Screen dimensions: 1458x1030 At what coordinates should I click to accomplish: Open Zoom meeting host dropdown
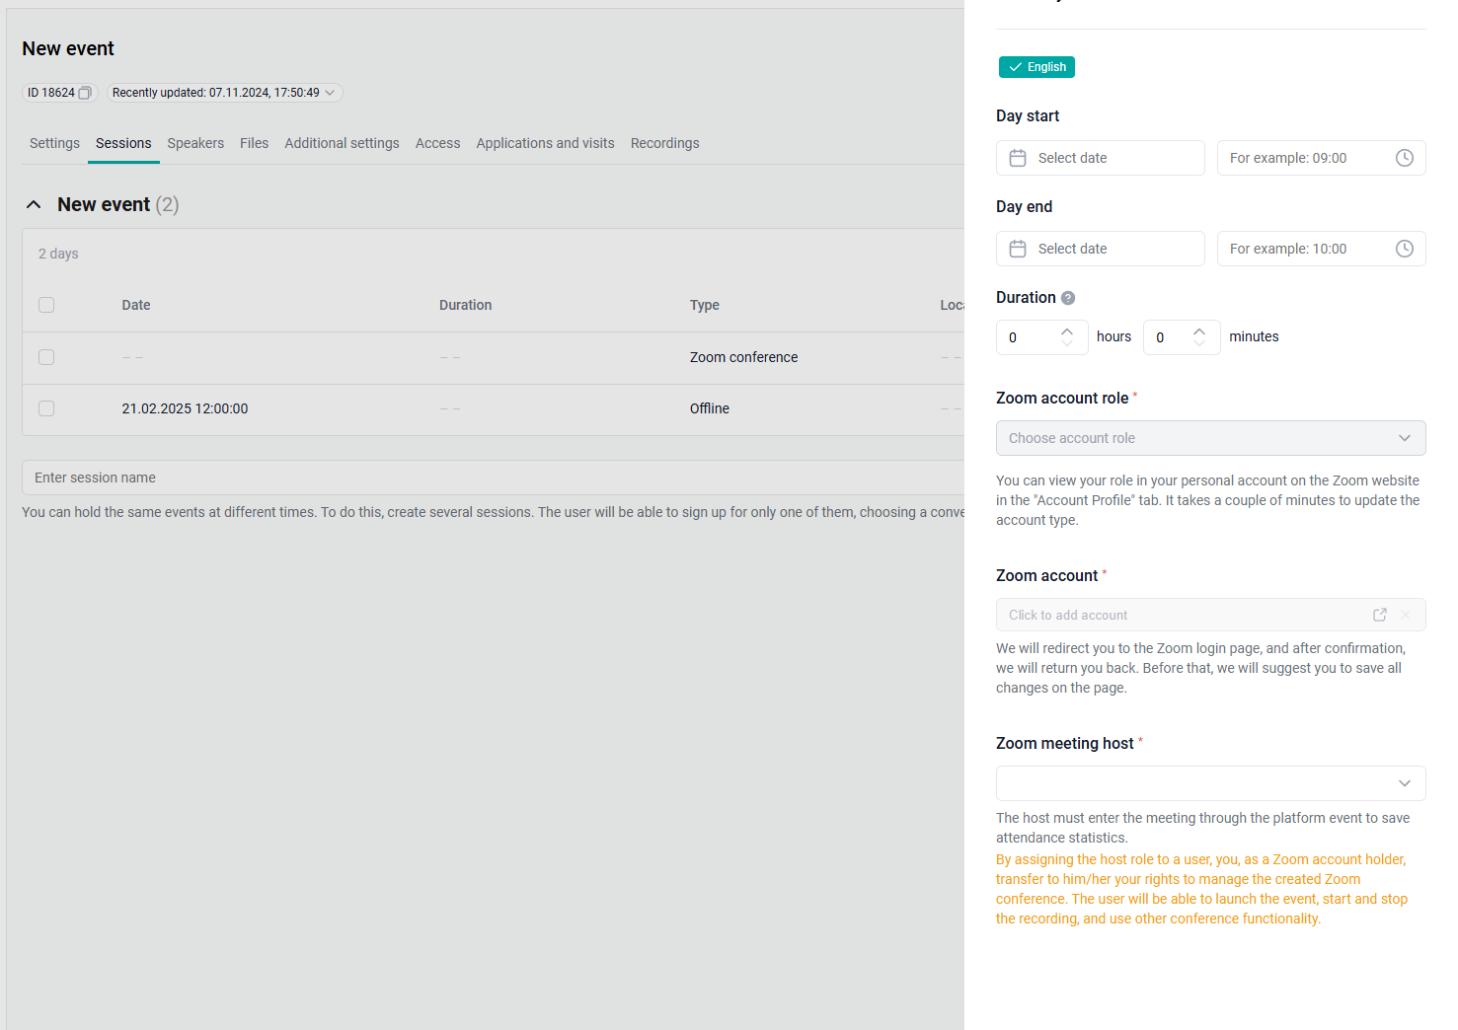(1210, 783)
